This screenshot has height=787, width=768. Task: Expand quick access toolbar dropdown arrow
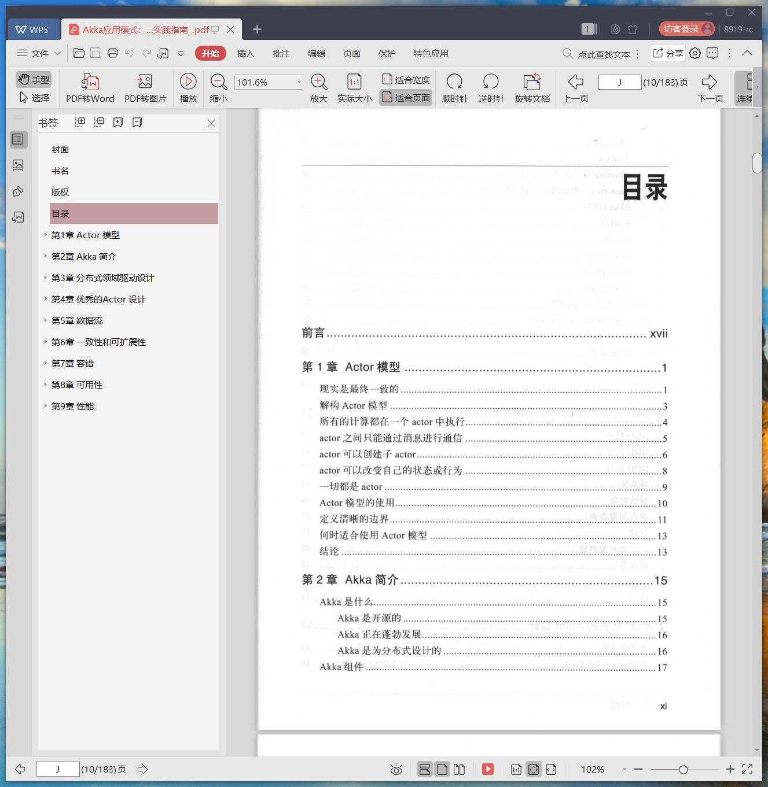[181, 53]
